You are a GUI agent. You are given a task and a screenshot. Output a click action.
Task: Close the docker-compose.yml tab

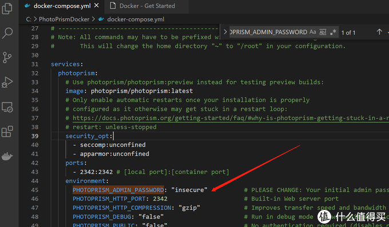(97, 6)
